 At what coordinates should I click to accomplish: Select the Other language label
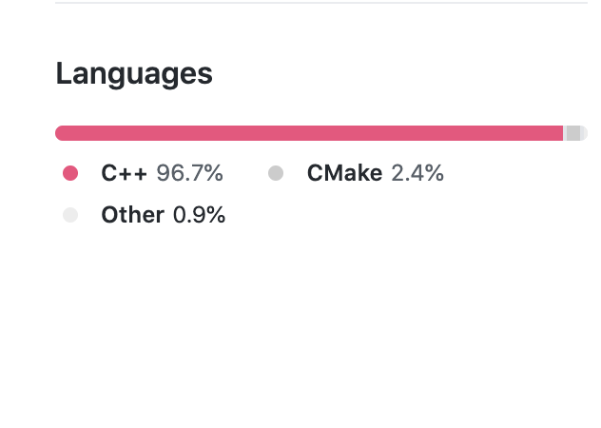point(132,215)
